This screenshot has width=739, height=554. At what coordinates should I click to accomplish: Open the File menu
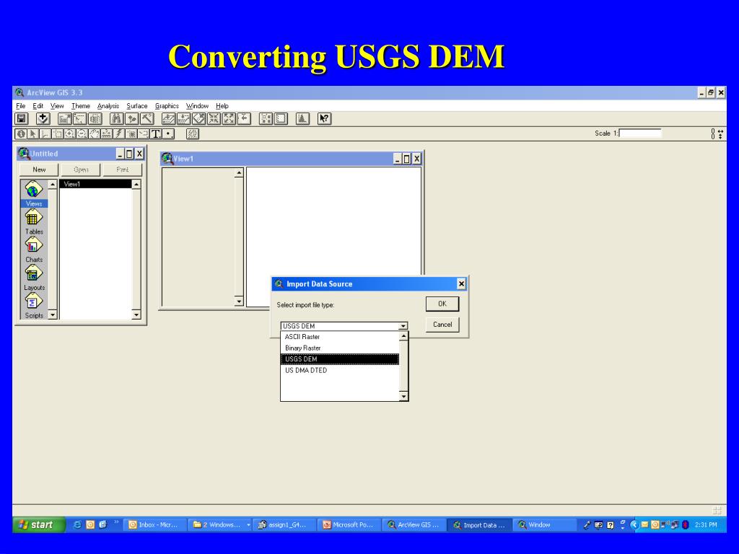[21, 106]
